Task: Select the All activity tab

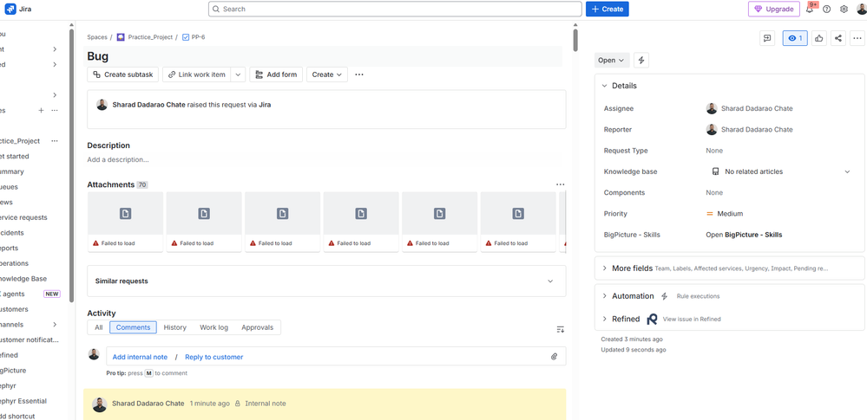Action: [x=98, y=327]
